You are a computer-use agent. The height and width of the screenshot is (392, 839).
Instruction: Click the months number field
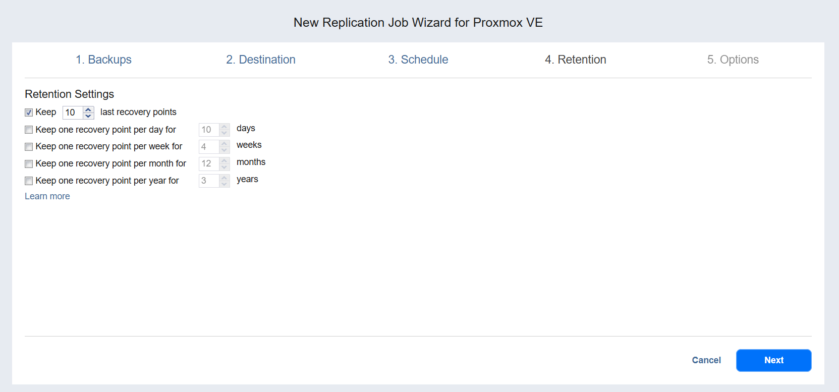pyautogui.click(x=209, y=164)
